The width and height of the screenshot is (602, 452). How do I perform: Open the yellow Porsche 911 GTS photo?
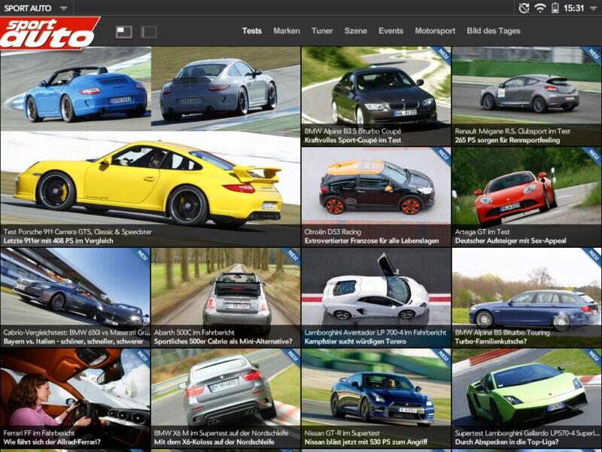(150, 179)
